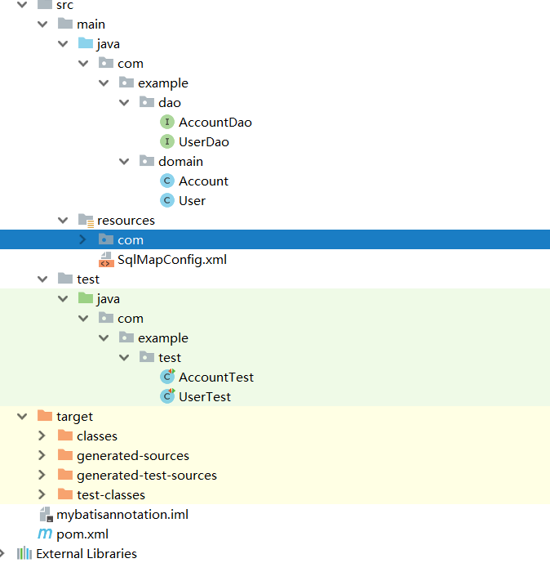Expand External Libraries chevron

point(2,553)
